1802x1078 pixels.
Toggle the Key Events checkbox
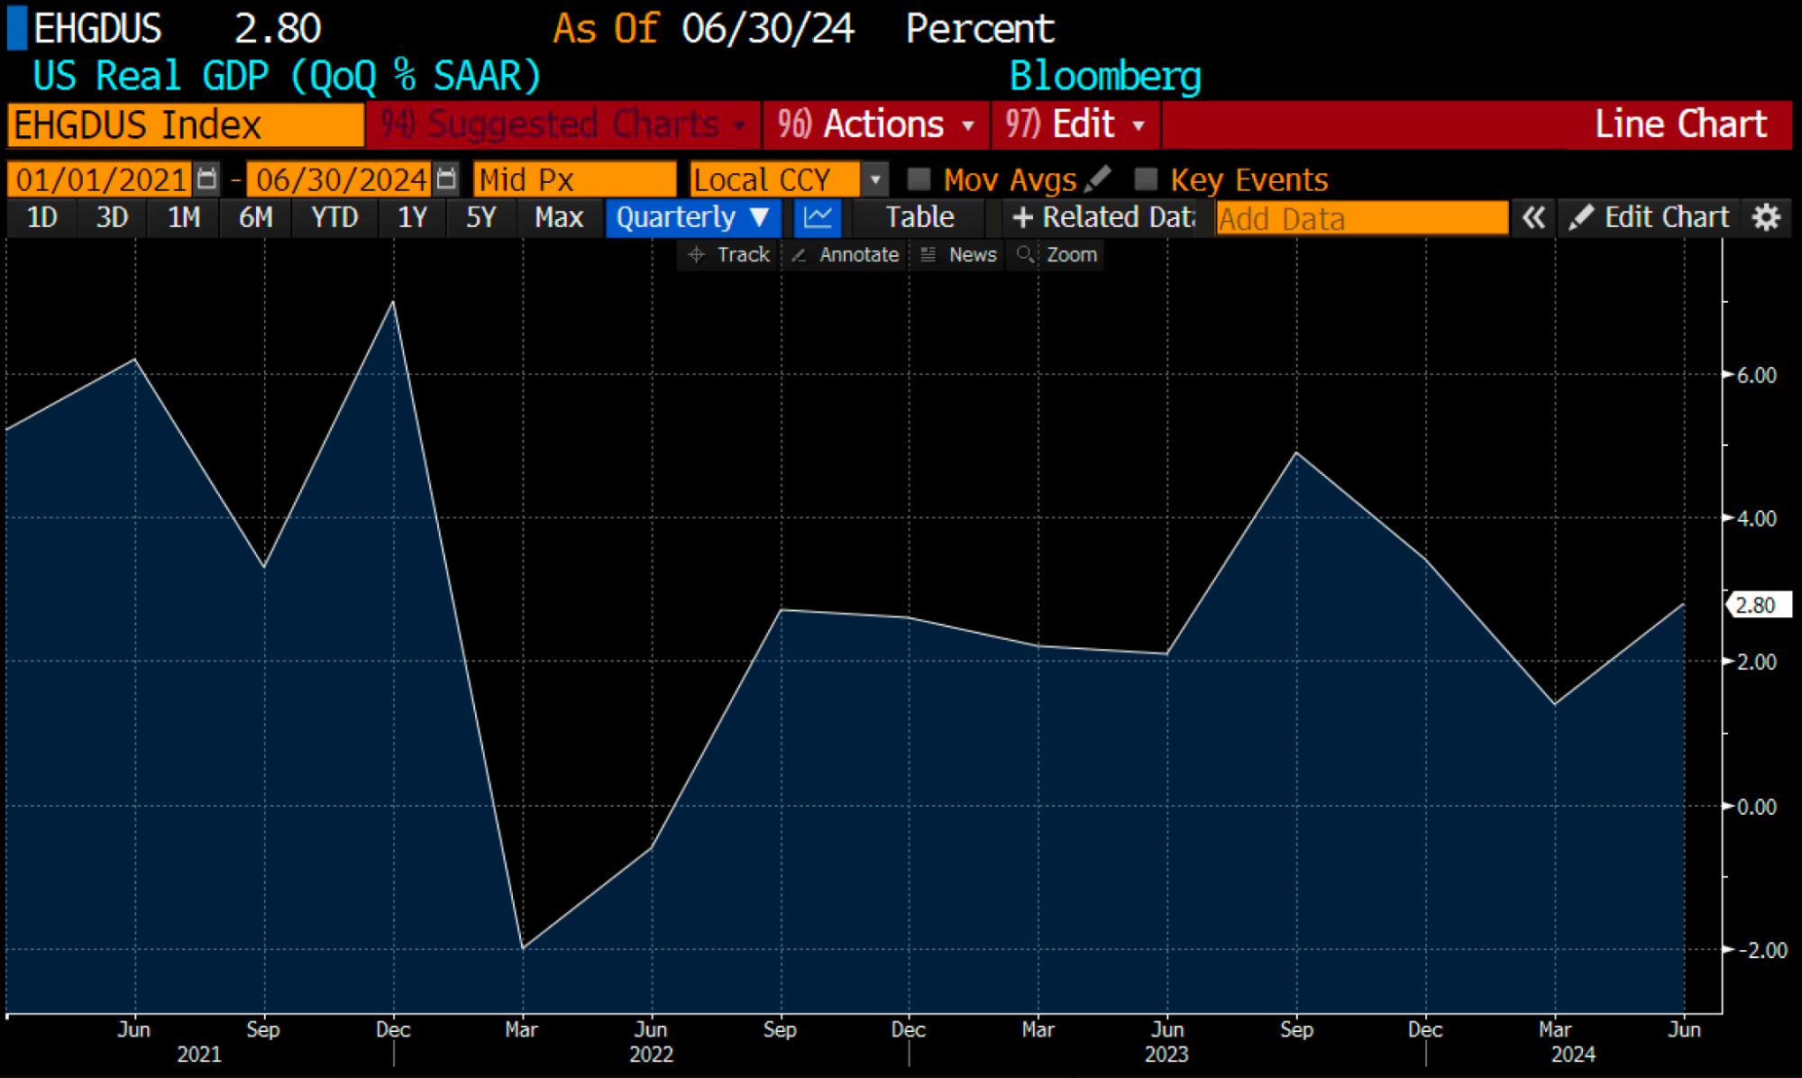click(x=1146, y=178)
